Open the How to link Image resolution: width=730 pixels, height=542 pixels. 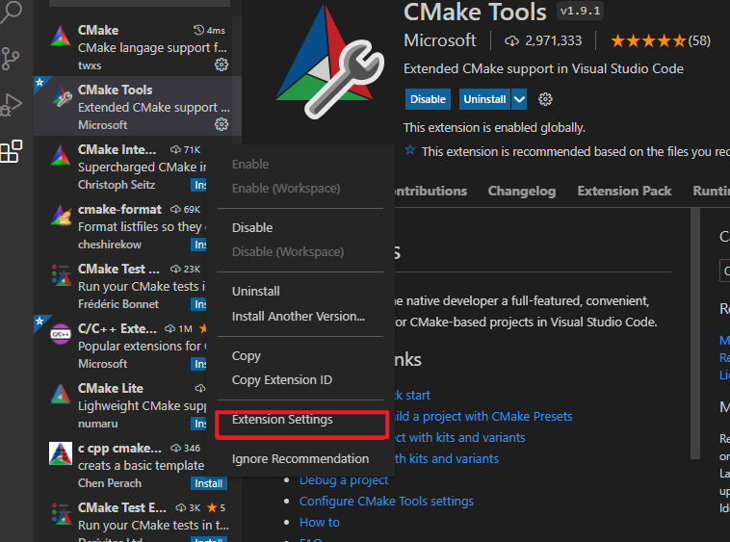coord(320,523)
